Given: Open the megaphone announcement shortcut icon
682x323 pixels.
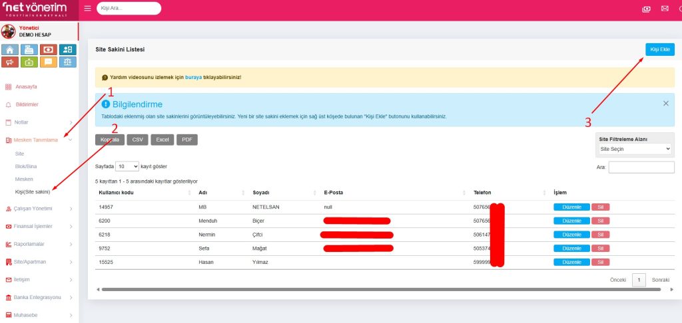Looking at the screenshot, I should click(x=10, y=62).
